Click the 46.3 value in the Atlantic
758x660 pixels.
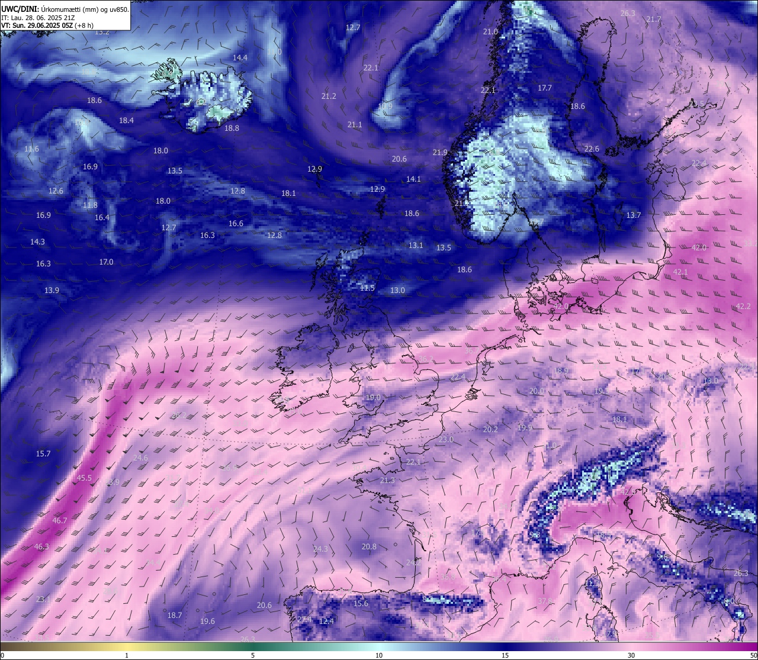click(41, 546)
